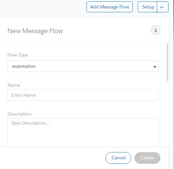Viewport: 174px width, 169px height.
Task: Open the Flow Type combo box
Action: pyautogui.click(x=83, y=66)
